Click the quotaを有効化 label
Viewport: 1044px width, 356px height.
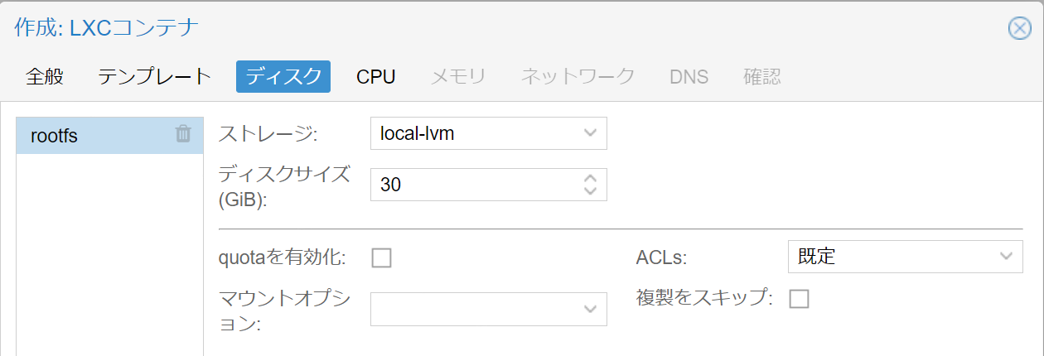click(x=283, y=257)
